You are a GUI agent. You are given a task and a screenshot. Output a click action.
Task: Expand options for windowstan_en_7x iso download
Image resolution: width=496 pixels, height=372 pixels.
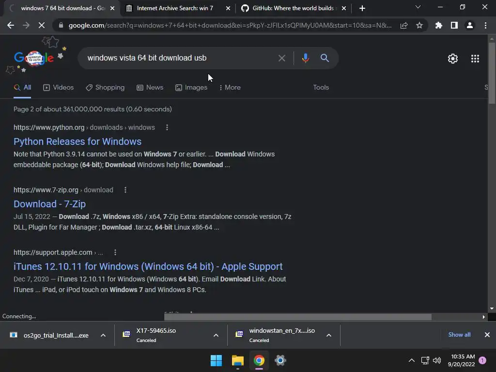[x=329, y=335]
